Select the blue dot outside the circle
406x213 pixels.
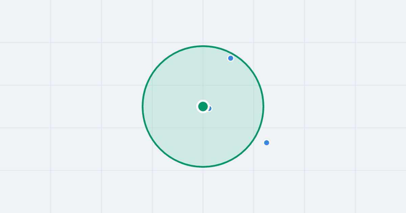[x=267, y=143]
